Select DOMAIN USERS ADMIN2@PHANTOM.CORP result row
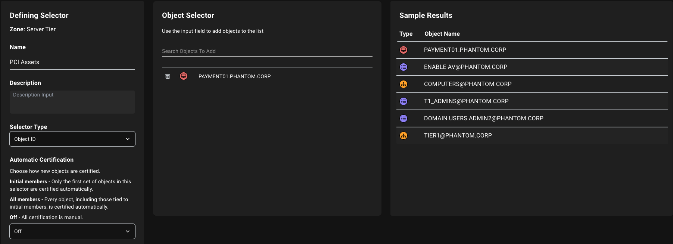Image resolution: width=673 pixels, height=244 pixels. click(x=532, y=118)
